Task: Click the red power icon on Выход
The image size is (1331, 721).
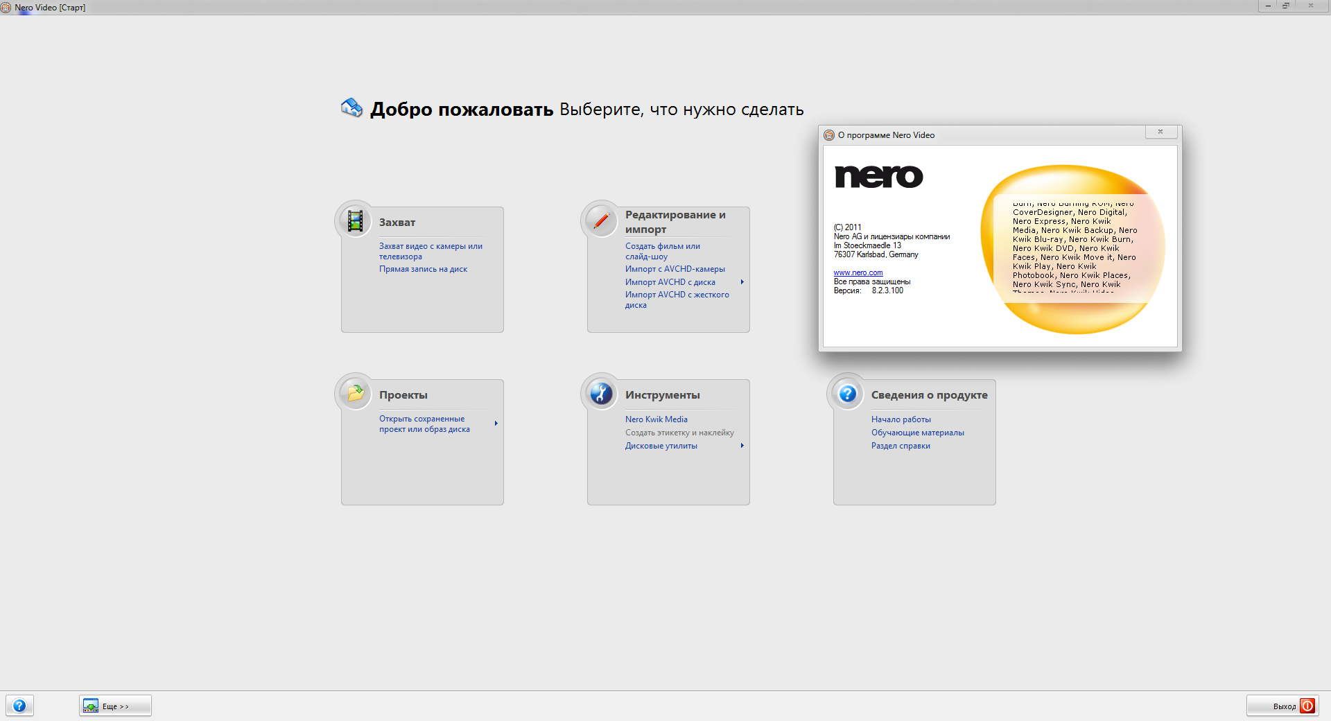Action: (1307, 706)
